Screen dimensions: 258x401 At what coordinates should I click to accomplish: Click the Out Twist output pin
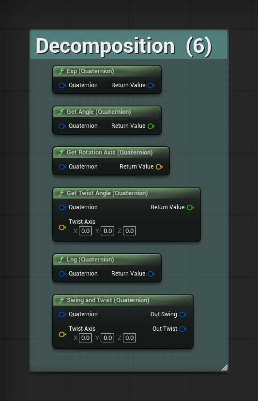[x=183, y=329]
